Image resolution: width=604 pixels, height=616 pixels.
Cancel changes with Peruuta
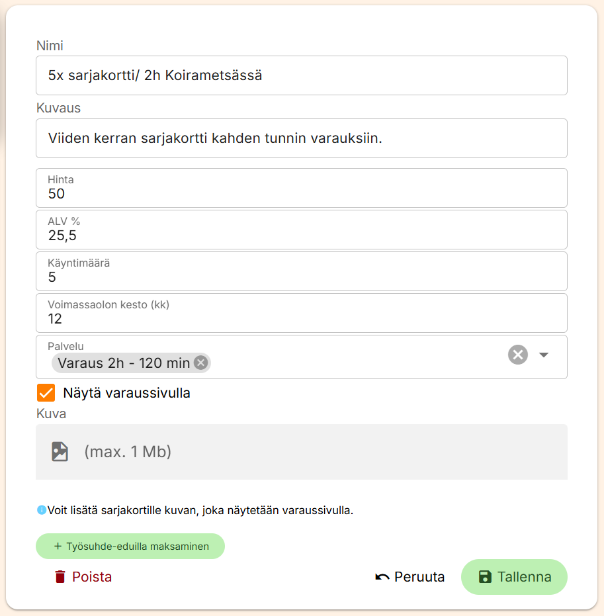pos(410,577)
